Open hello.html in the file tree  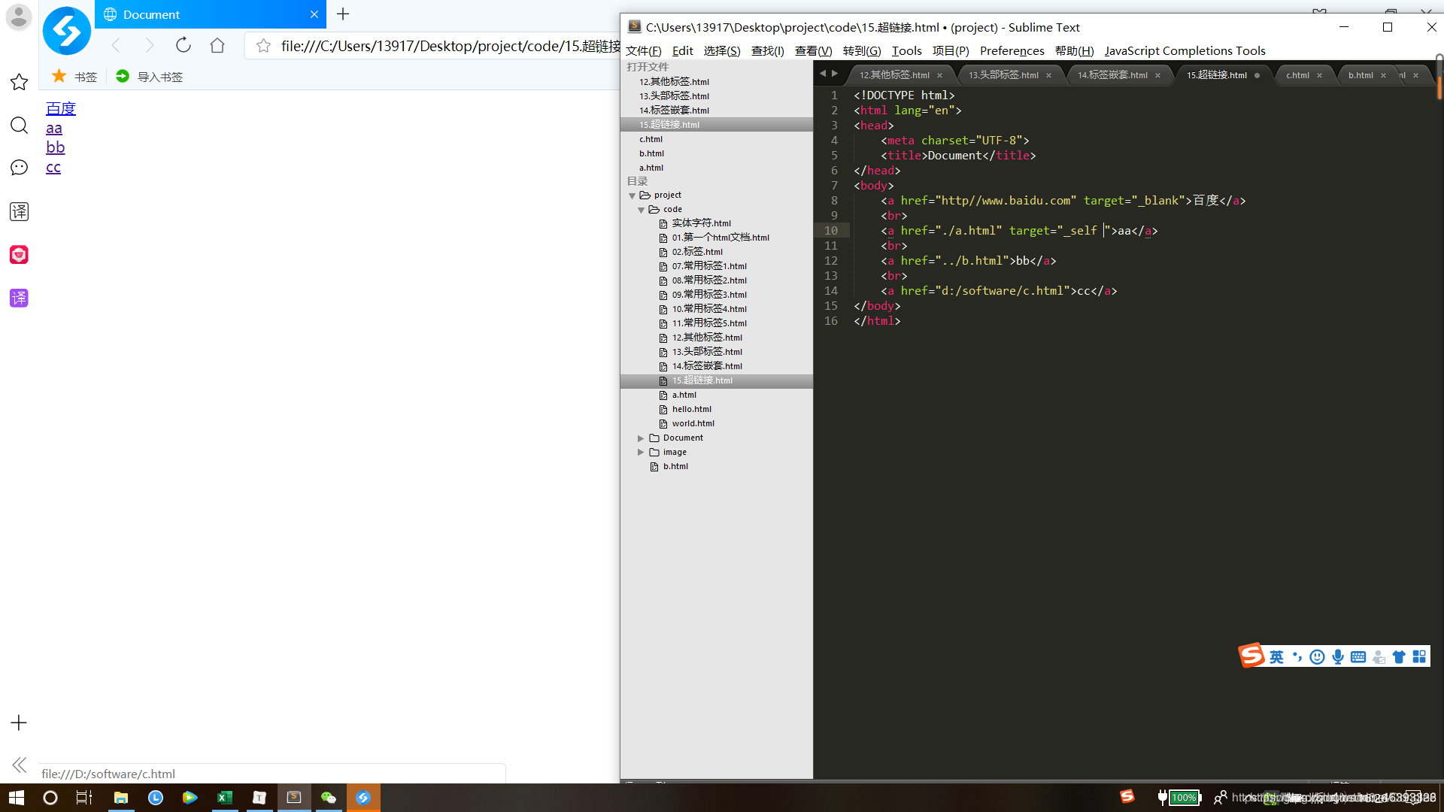click(x=691, y=410)
